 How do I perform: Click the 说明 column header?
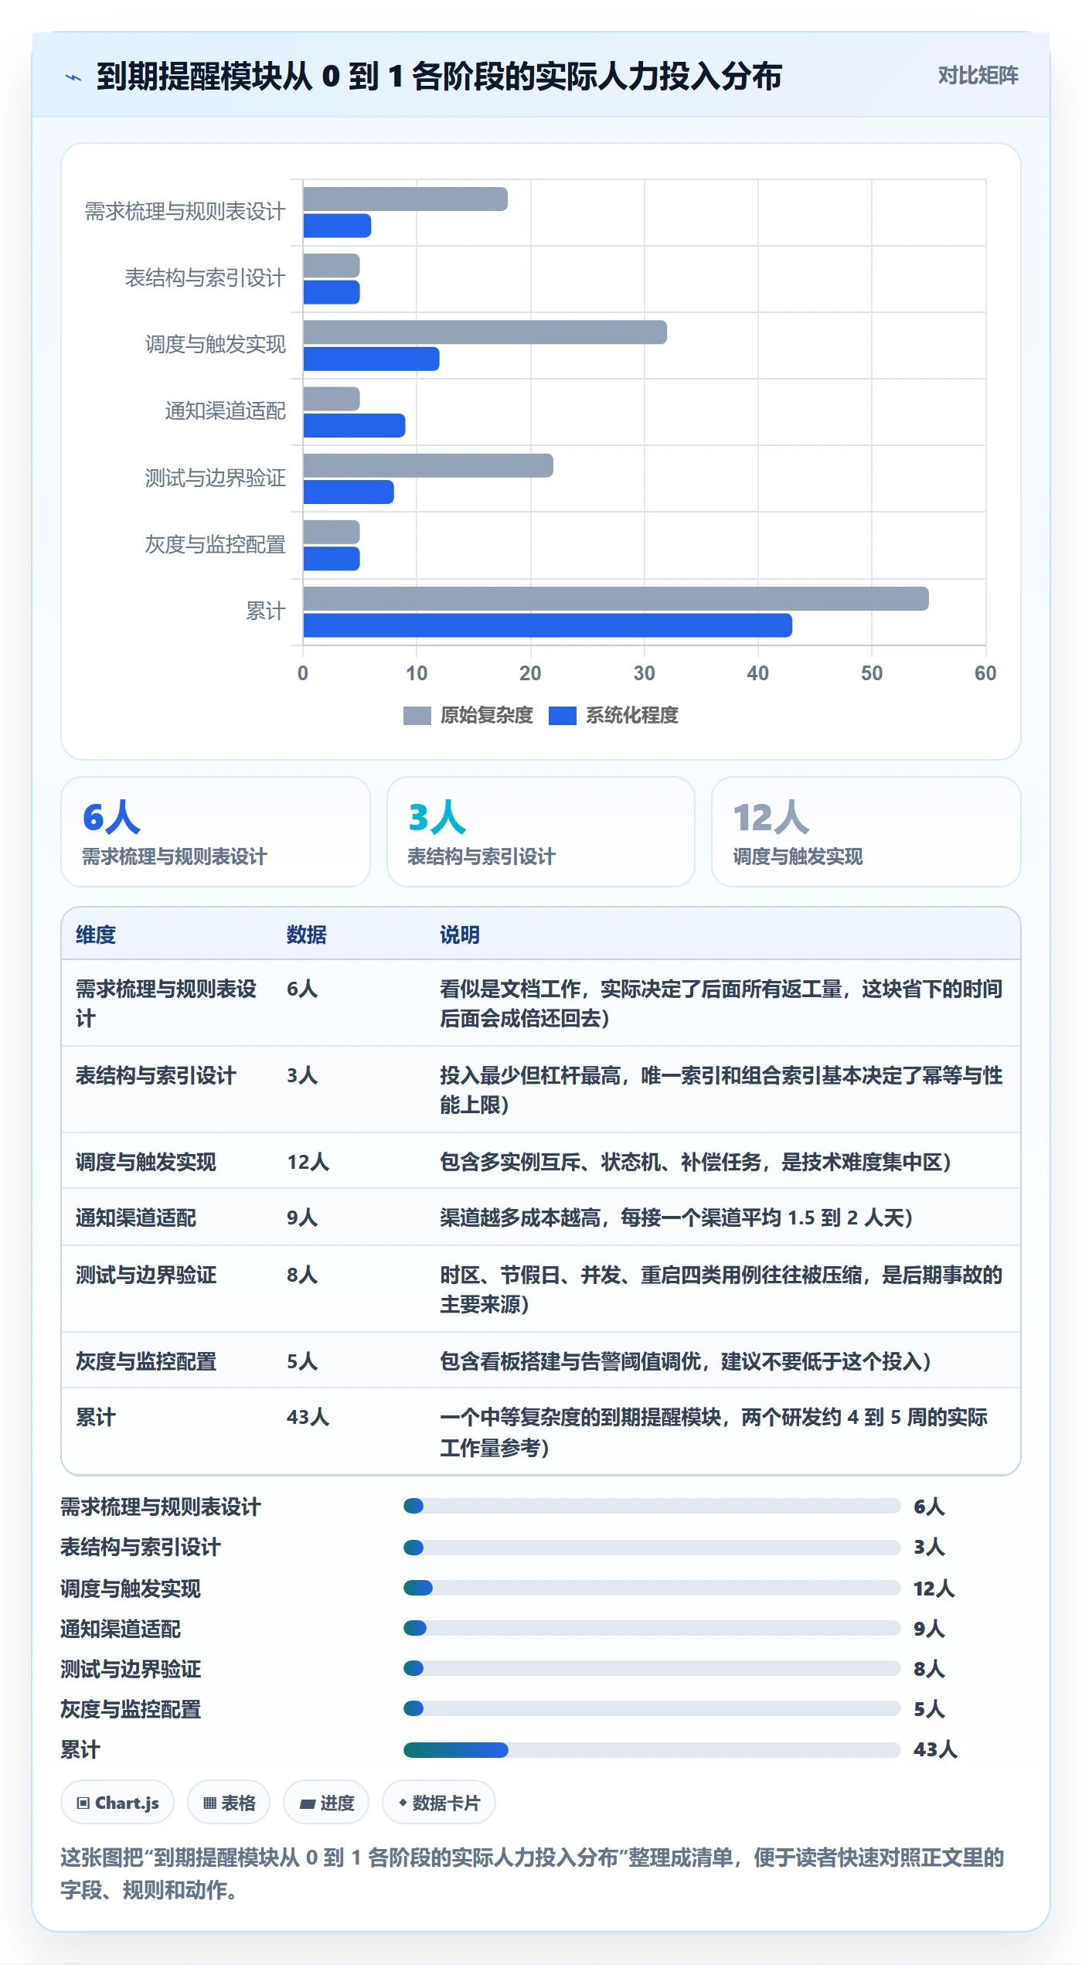460,935
